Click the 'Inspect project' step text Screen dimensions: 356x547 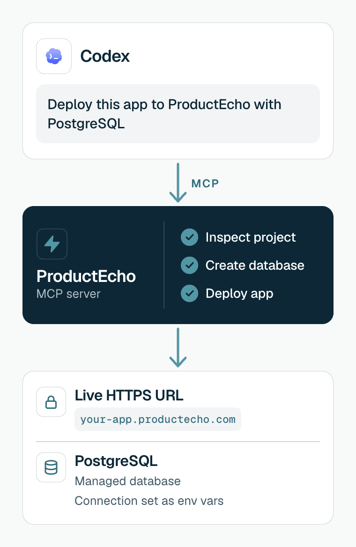251,237
